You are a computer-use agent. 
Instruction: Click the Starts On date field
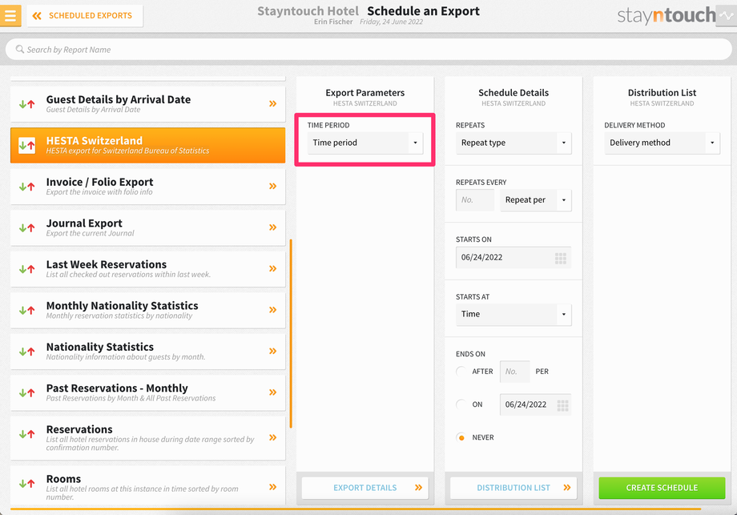513,258
